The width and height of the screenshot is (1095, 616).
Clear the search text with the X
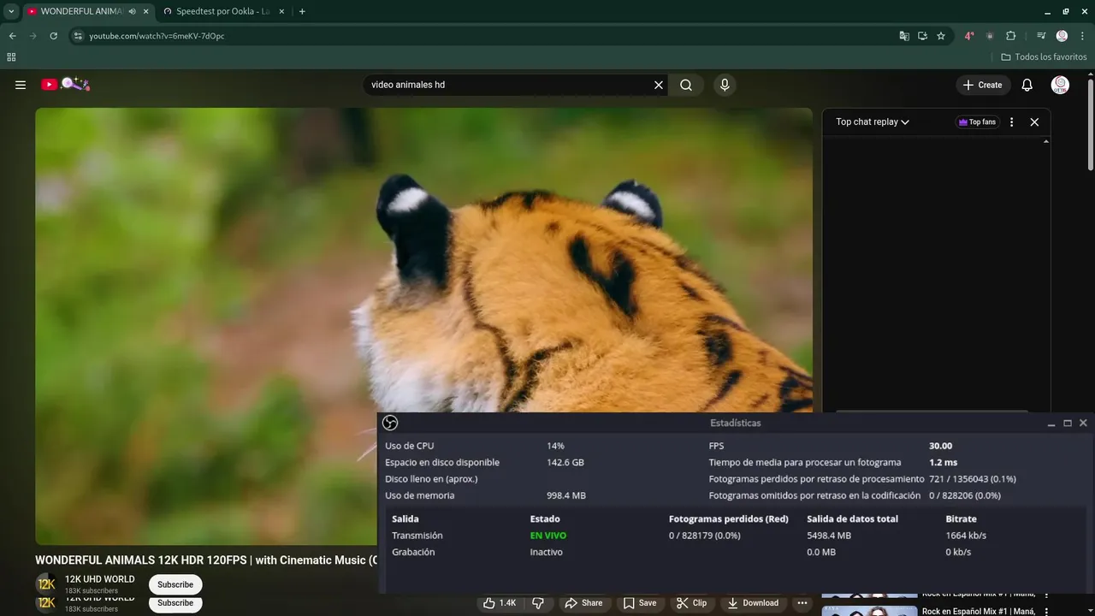[x=659, y=85]
